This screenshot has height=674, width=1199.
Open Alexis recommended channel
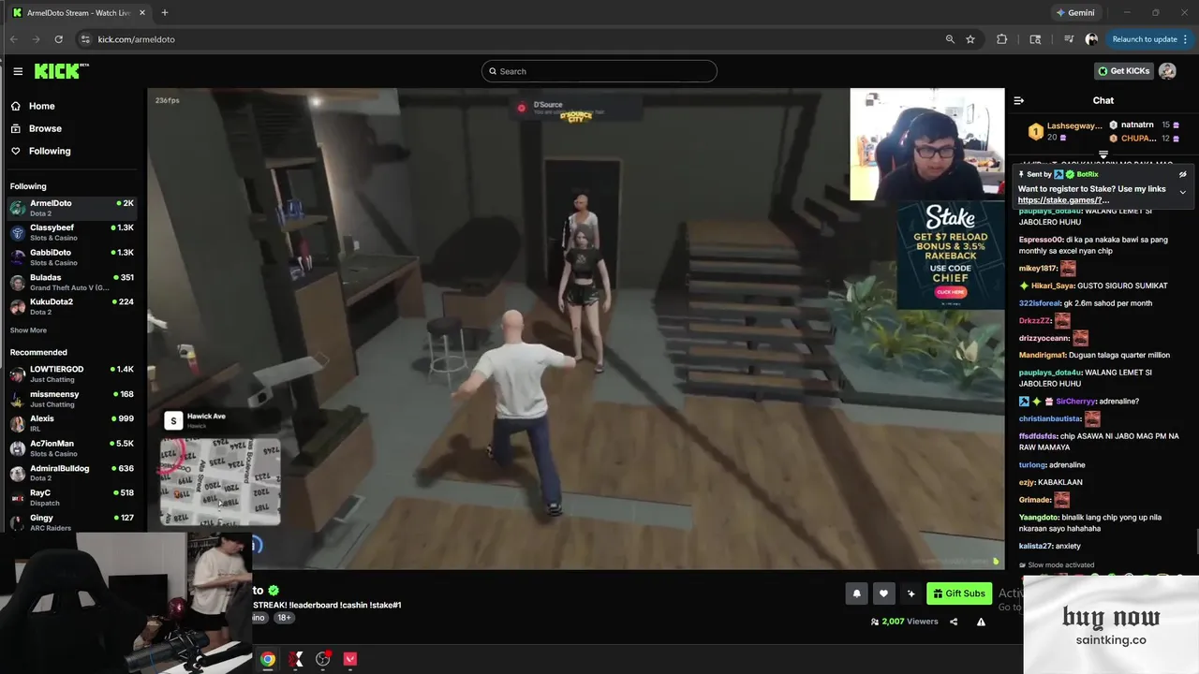pyautogui.click(x=72, y=423)
